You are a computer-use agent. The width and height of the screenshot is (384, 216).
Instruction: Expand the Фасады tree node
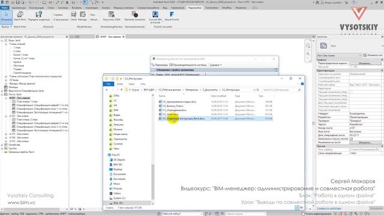pyautogui.click(x=6, y=84)
